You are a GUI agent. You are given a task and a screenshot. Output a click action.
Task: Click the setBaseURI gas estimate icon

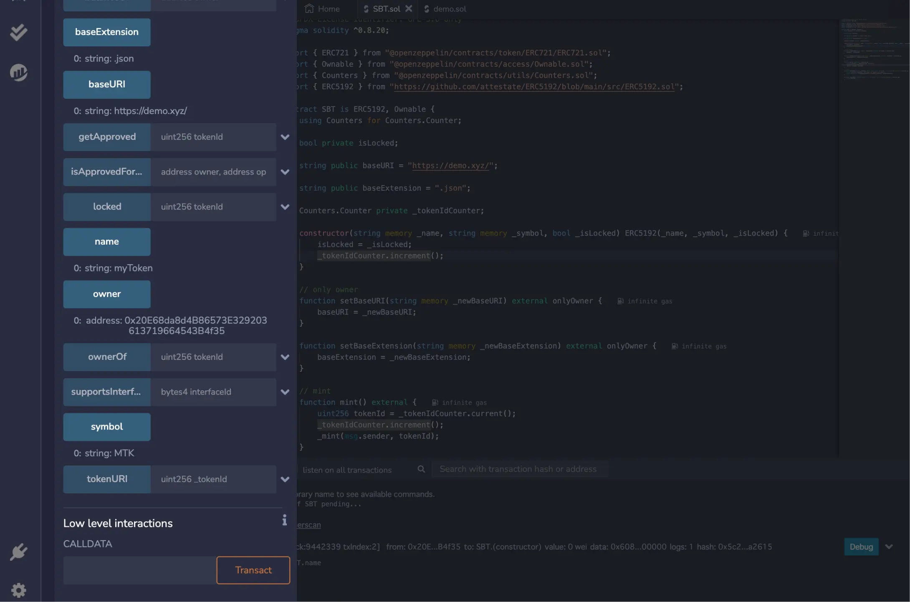[x=620, y=301]
